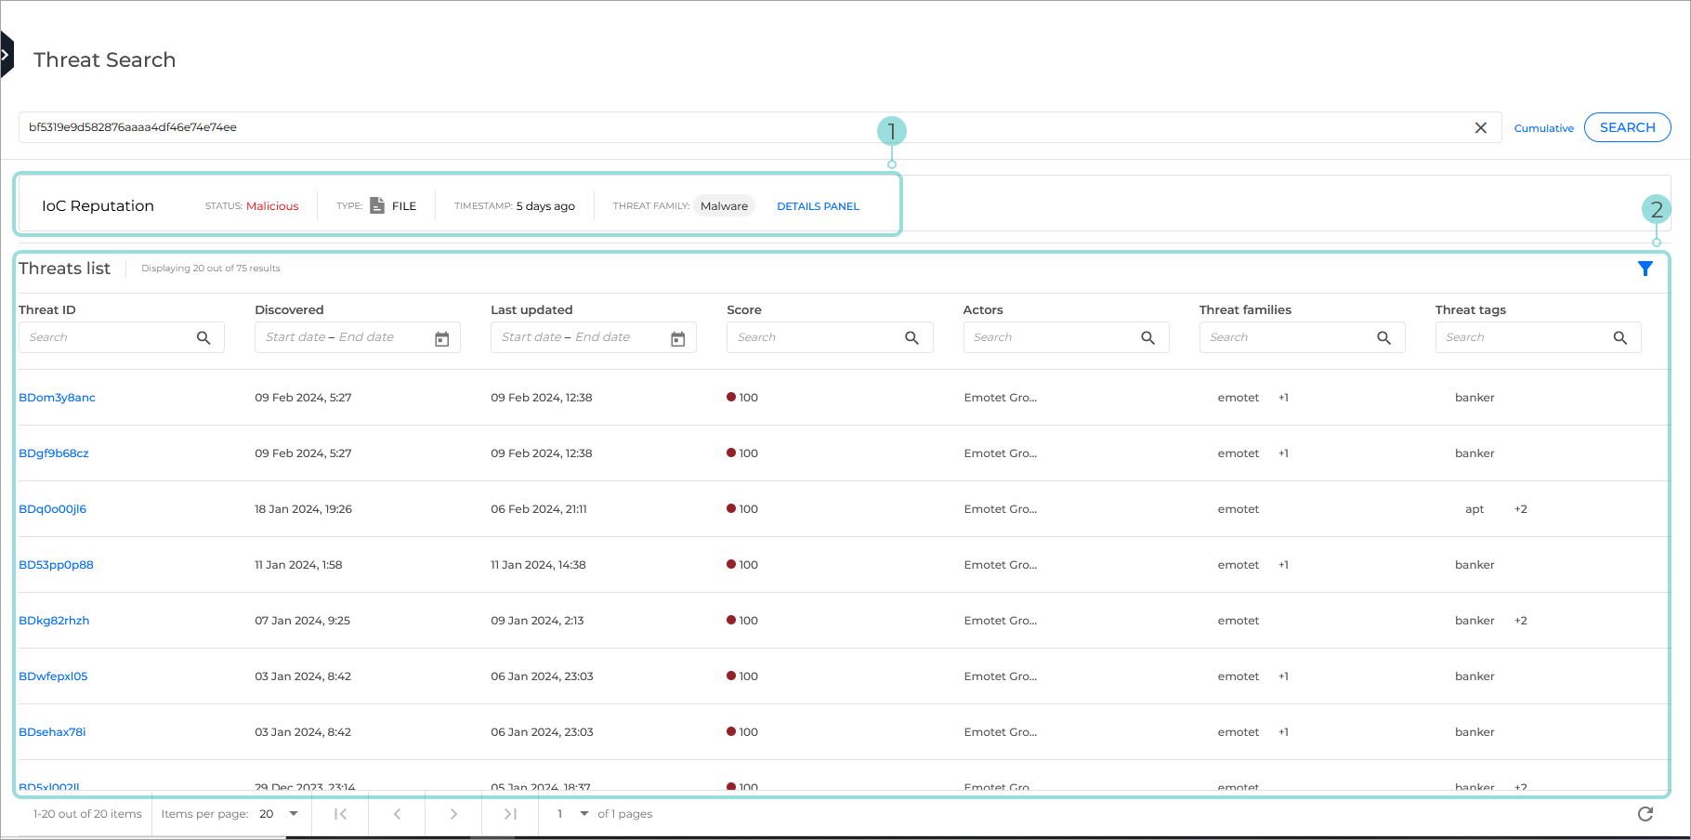The height and width of the screenshot is (840, 1691).
Task: Open threat BDq0o00jl6 details
Action: (52, 508)
